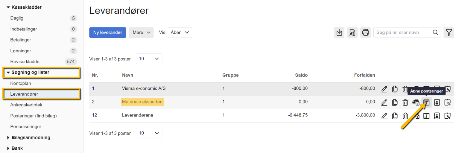The width and height of the screenshot is (459, 153).
Task: Click the search magnifier icon
Action: (435, 33)
